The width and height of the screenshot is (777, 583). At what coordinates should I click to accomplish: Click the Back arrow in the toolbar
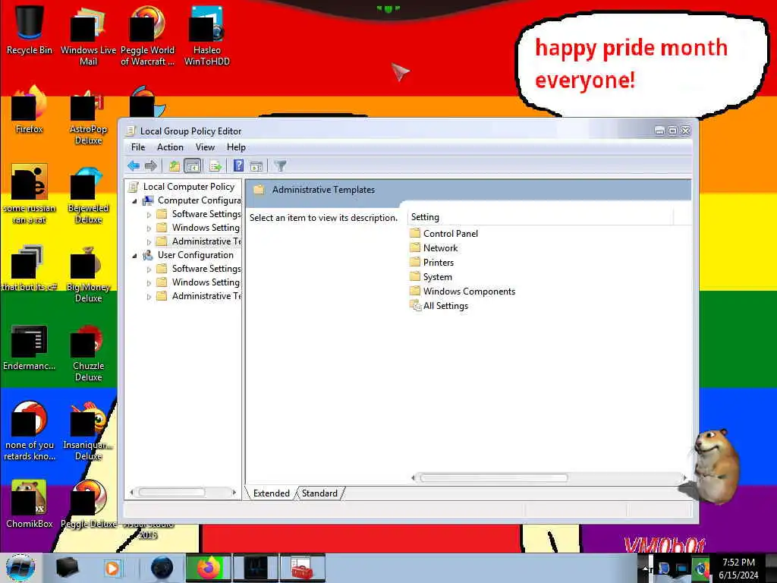pos(134,165)
